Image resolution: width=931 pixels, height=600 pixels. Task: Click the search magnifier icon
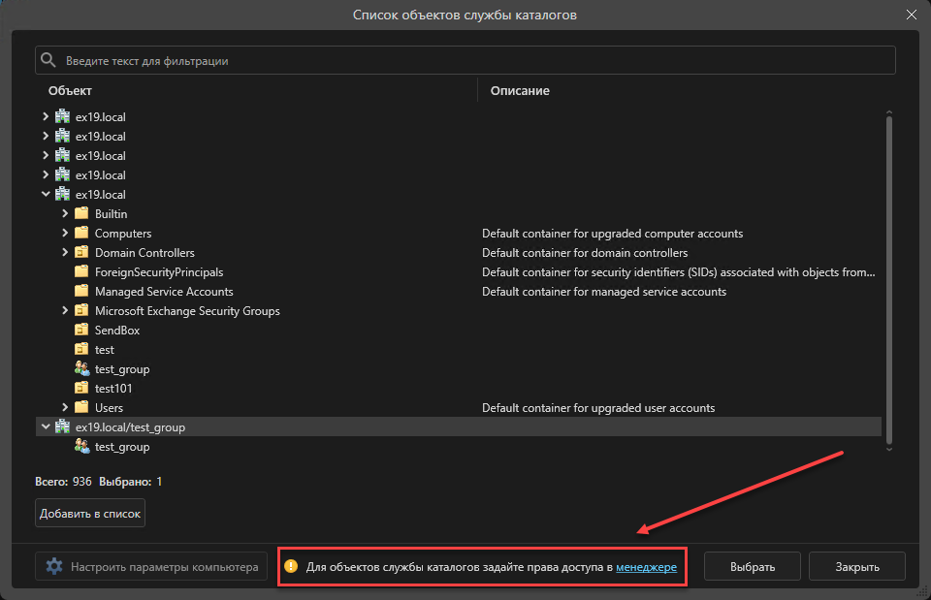(48, 61)
